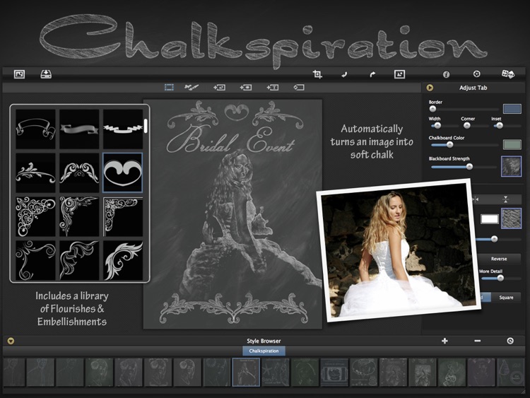Screen dimensions: 530x398
Task: Open the green Chalkboard Color swatch
Action: pos(512,145)
